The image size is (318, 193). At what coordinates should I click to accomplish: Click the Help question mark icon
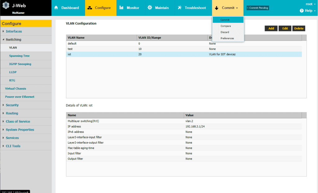[302, 11]
